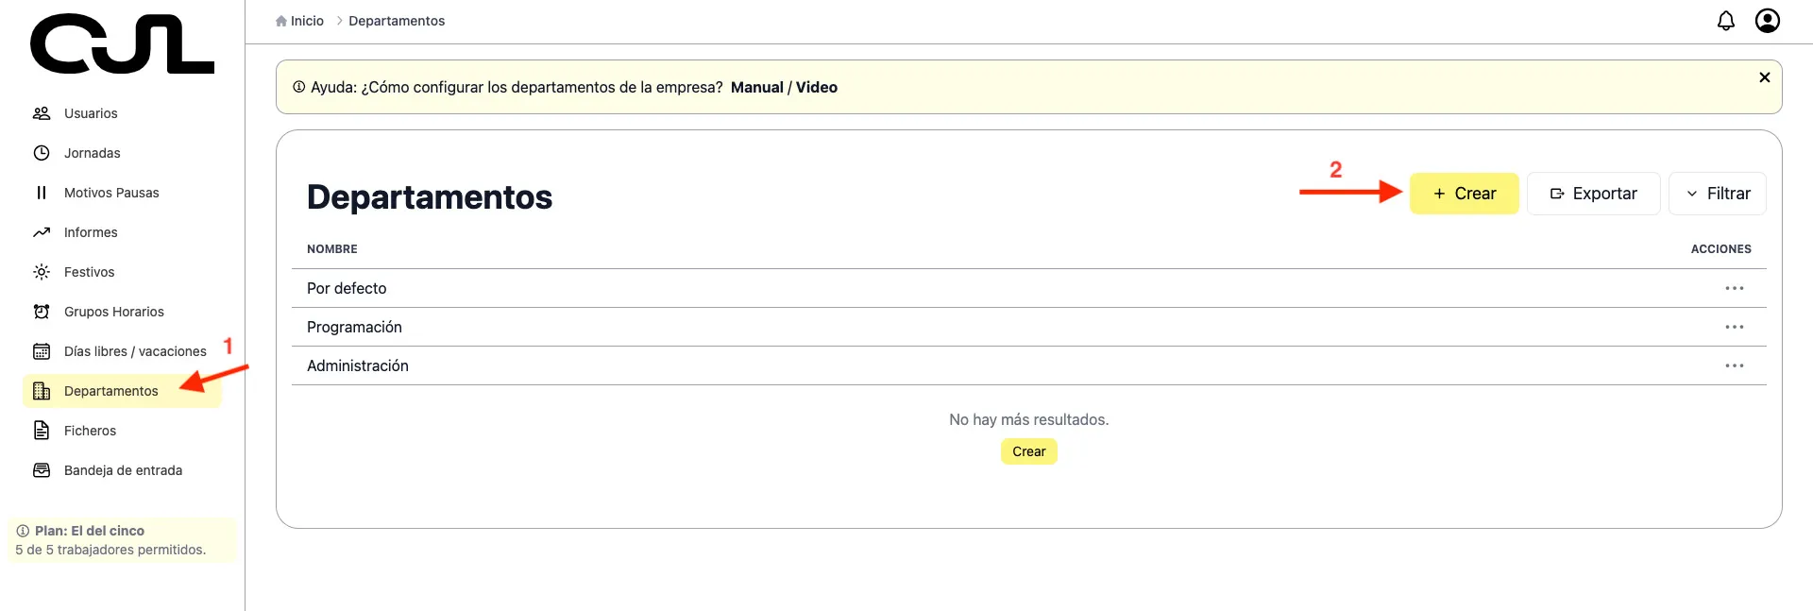
Task: Click the Jornadas clock icon
Action: (x=42, y=153)
